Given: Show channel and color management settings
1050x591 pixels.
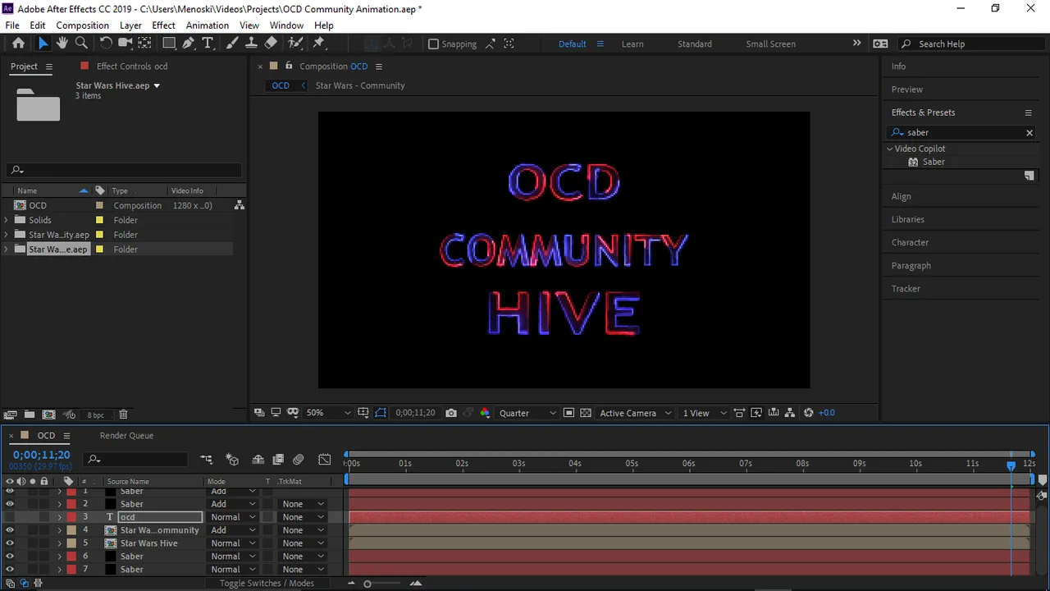Looking at the screenshot, I should point(485,413).
